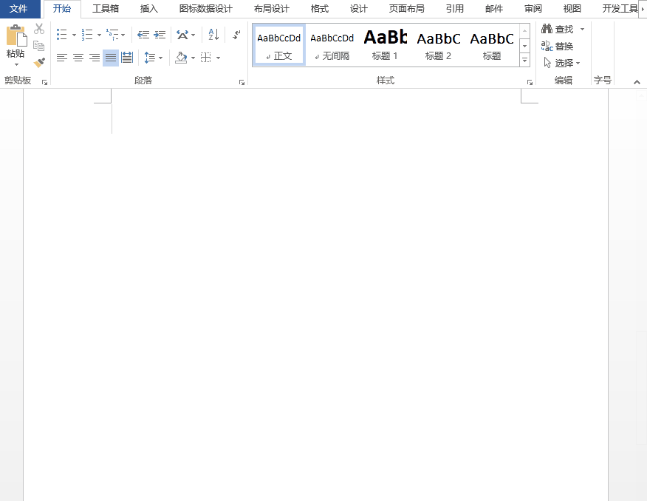Expand the styles gallery more button

click(525, 61)
